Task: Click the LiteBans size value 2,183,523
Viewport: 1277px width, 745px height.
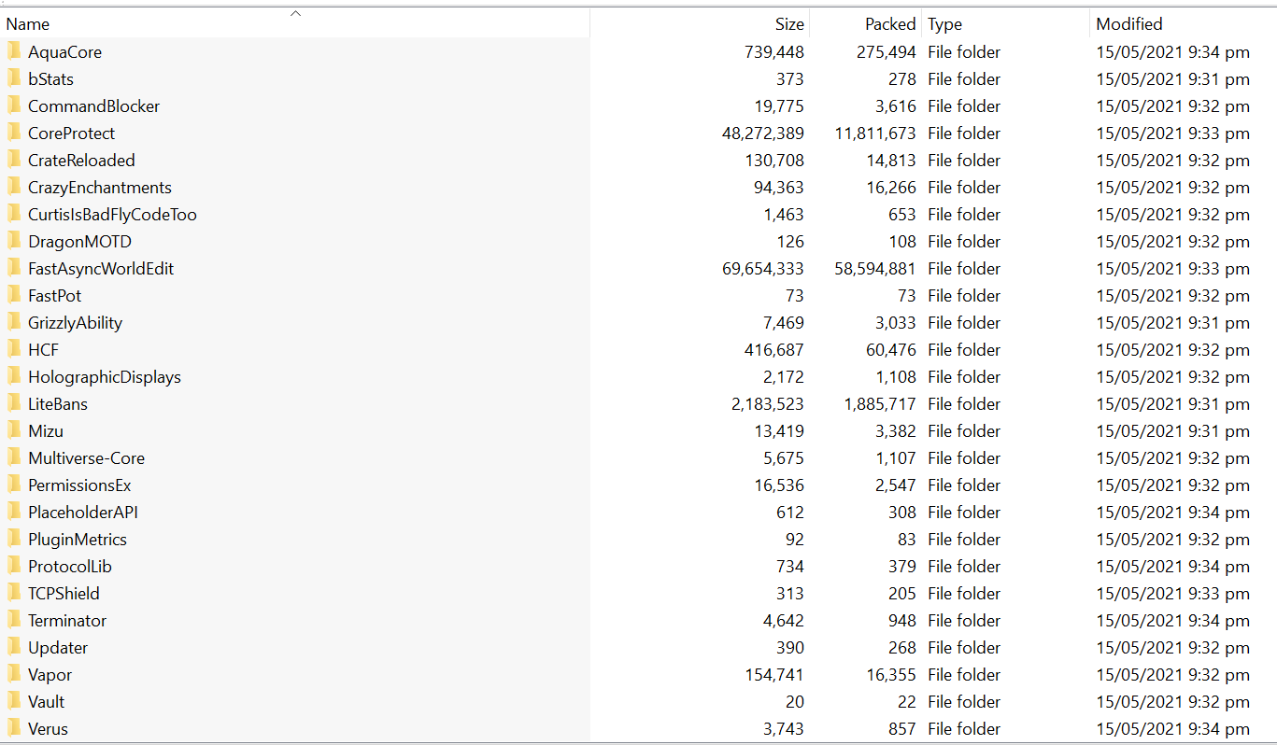Action: 769,404
